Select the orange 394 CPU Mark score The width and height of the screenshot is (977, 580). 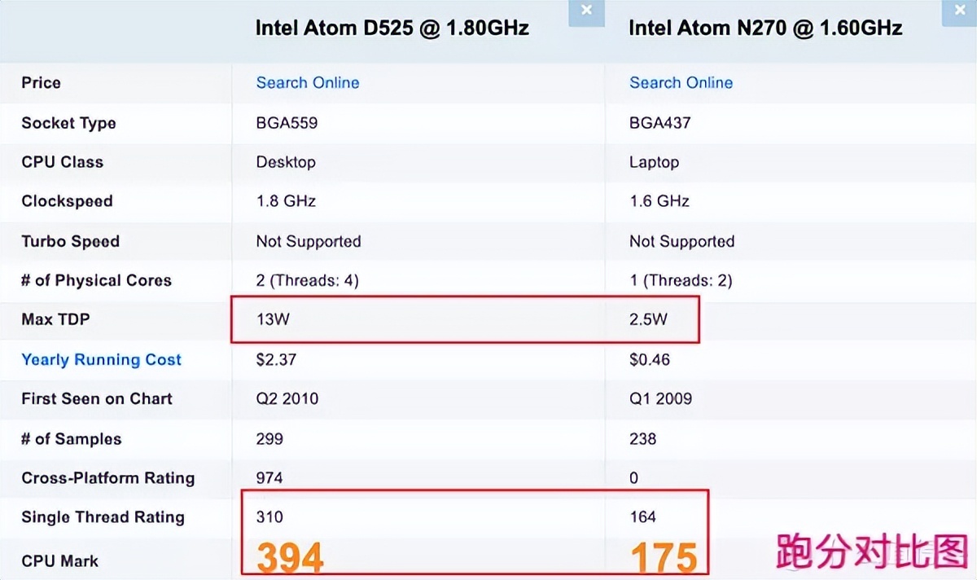click(291, 558)
